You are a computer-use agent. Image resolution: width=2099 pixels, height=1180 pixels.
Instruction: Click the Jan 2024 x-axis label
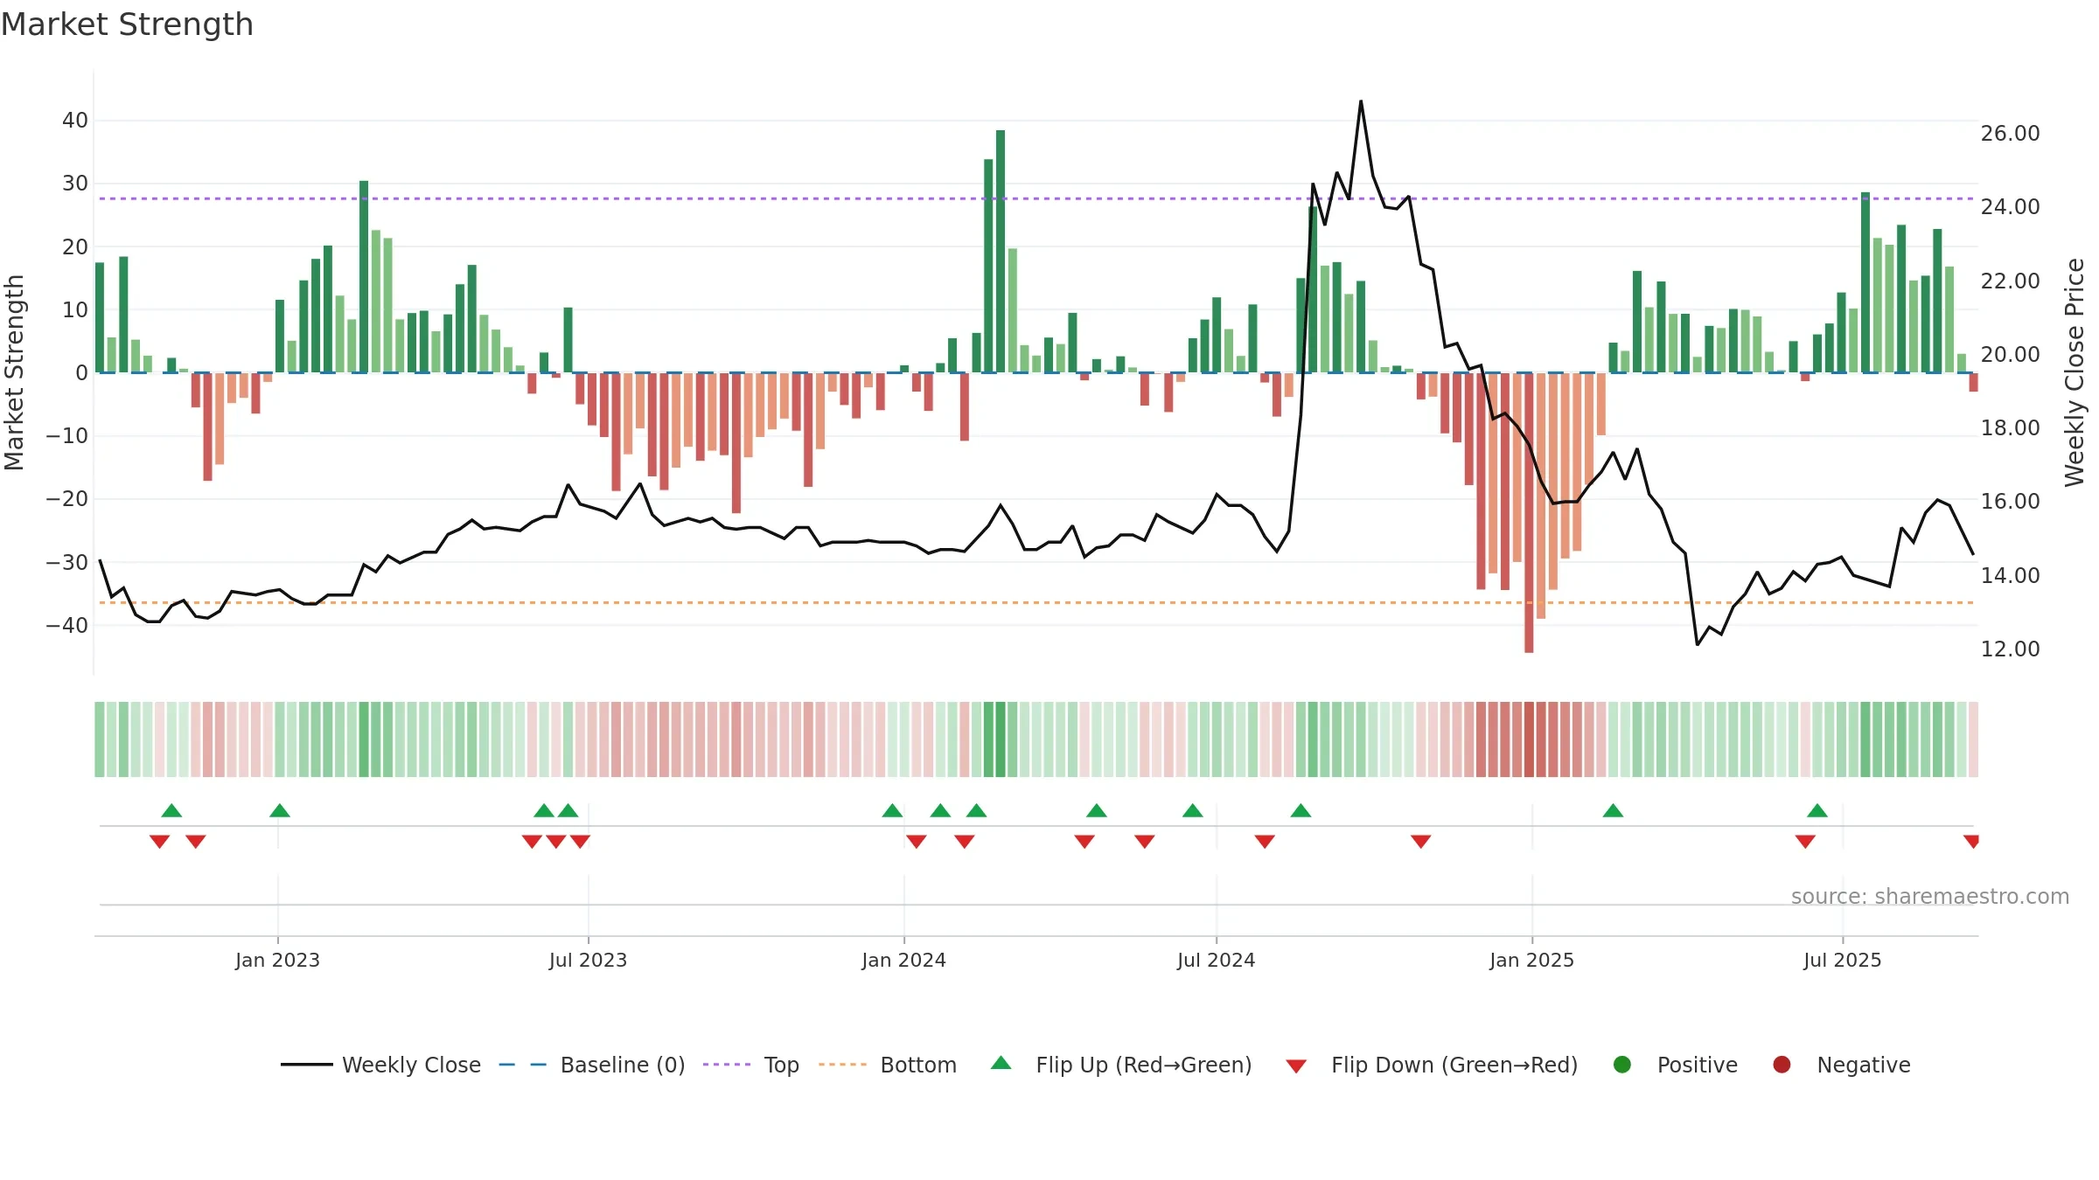(x=903, y=960)
